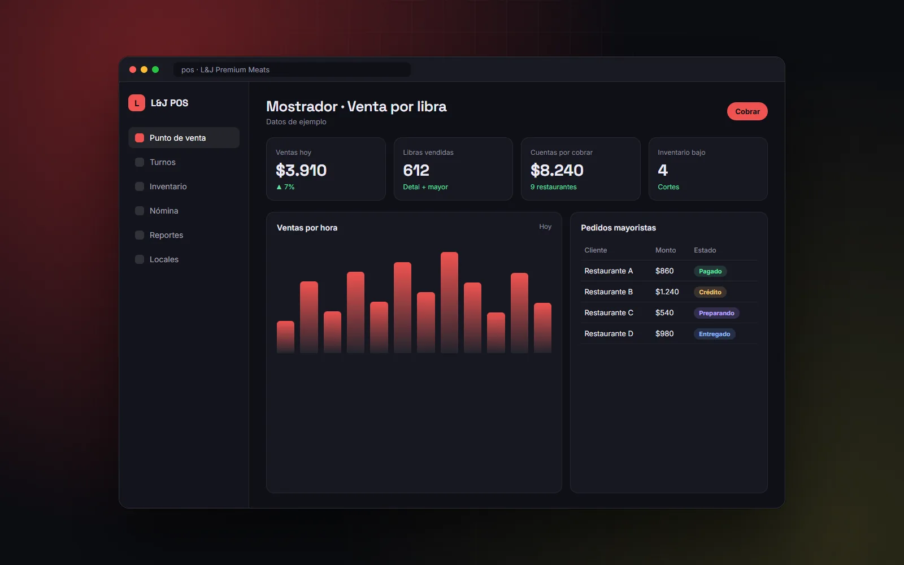
Task: Open the Nómina menu item
Action: point(184,211)
